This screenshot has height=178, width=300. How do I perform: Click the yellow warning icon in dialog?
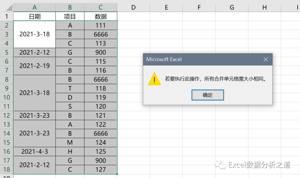154,79
